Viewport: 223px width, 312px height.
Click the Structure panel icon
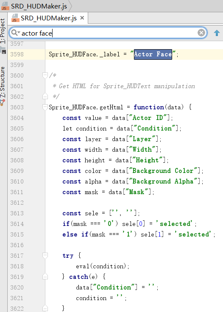tap(3, 103)
